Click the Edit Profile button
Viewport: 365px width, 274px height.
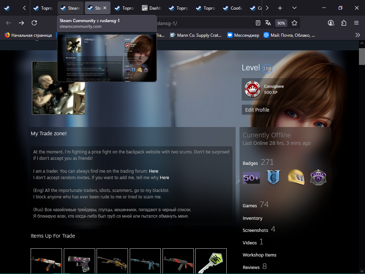257,110
